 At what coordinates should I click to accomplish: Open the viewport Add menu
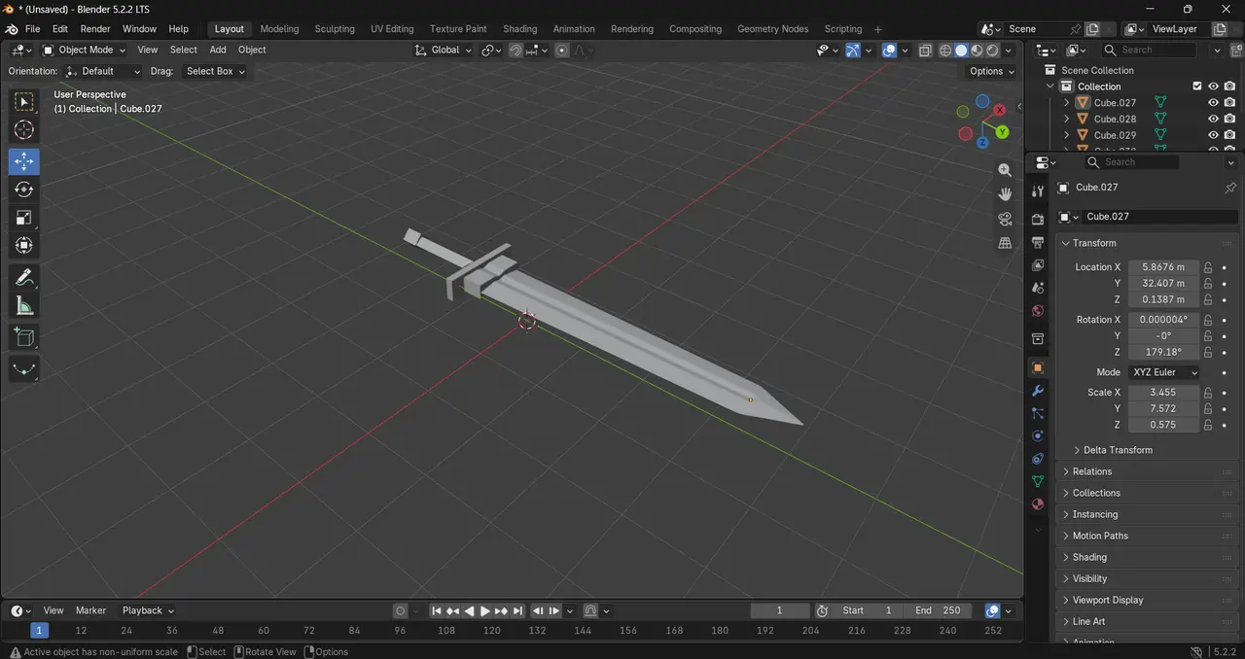tap(218, 50)
